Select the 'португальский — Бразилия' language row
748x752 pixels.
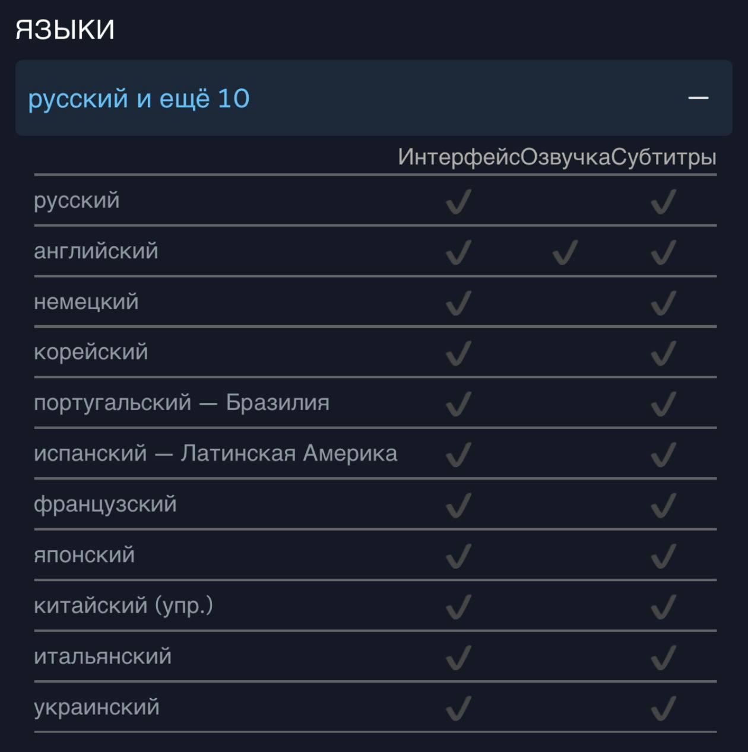click(x=182, y=402)
